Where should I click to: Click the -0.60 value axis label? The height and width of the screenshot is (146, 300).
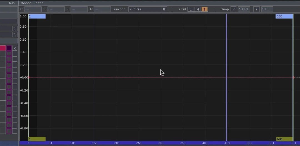click(24, 116)
